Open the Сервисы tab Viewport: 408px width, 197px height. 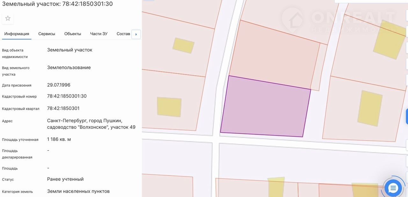click(47, 34)
